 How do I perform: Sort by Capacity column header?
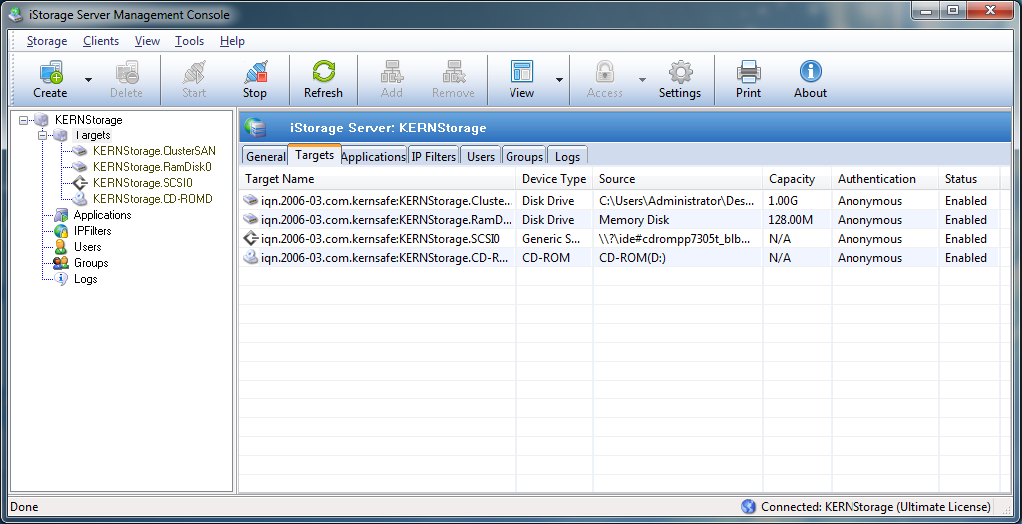coord(797,179)
